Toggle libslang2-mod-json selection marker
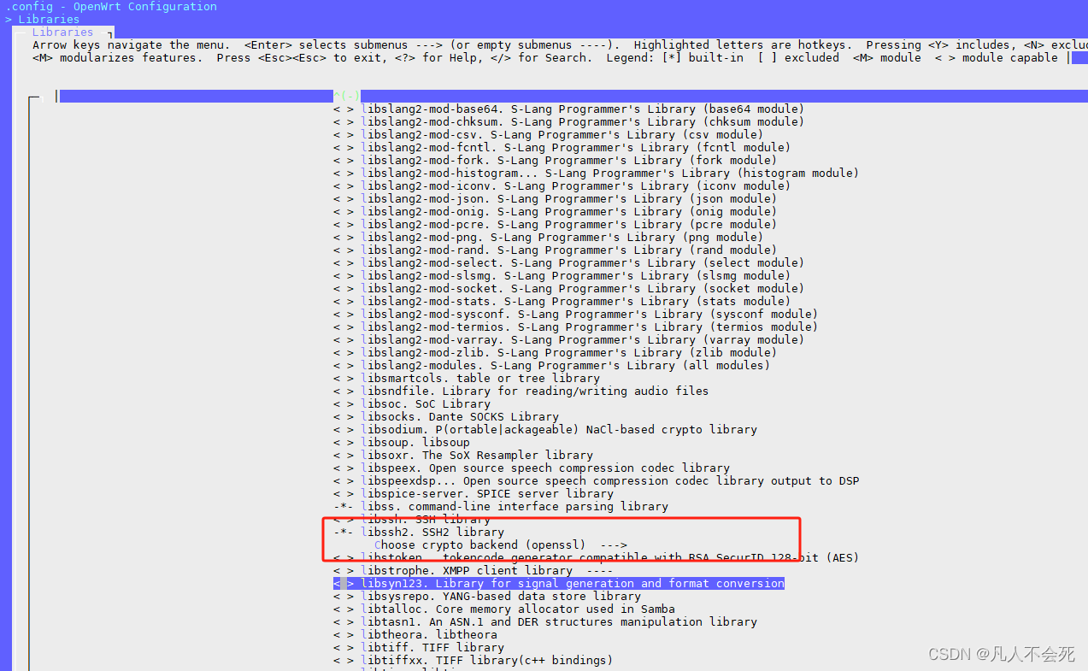Viewport: 1088px width, 671px height. pyautogui.click(x=344, y=199)
